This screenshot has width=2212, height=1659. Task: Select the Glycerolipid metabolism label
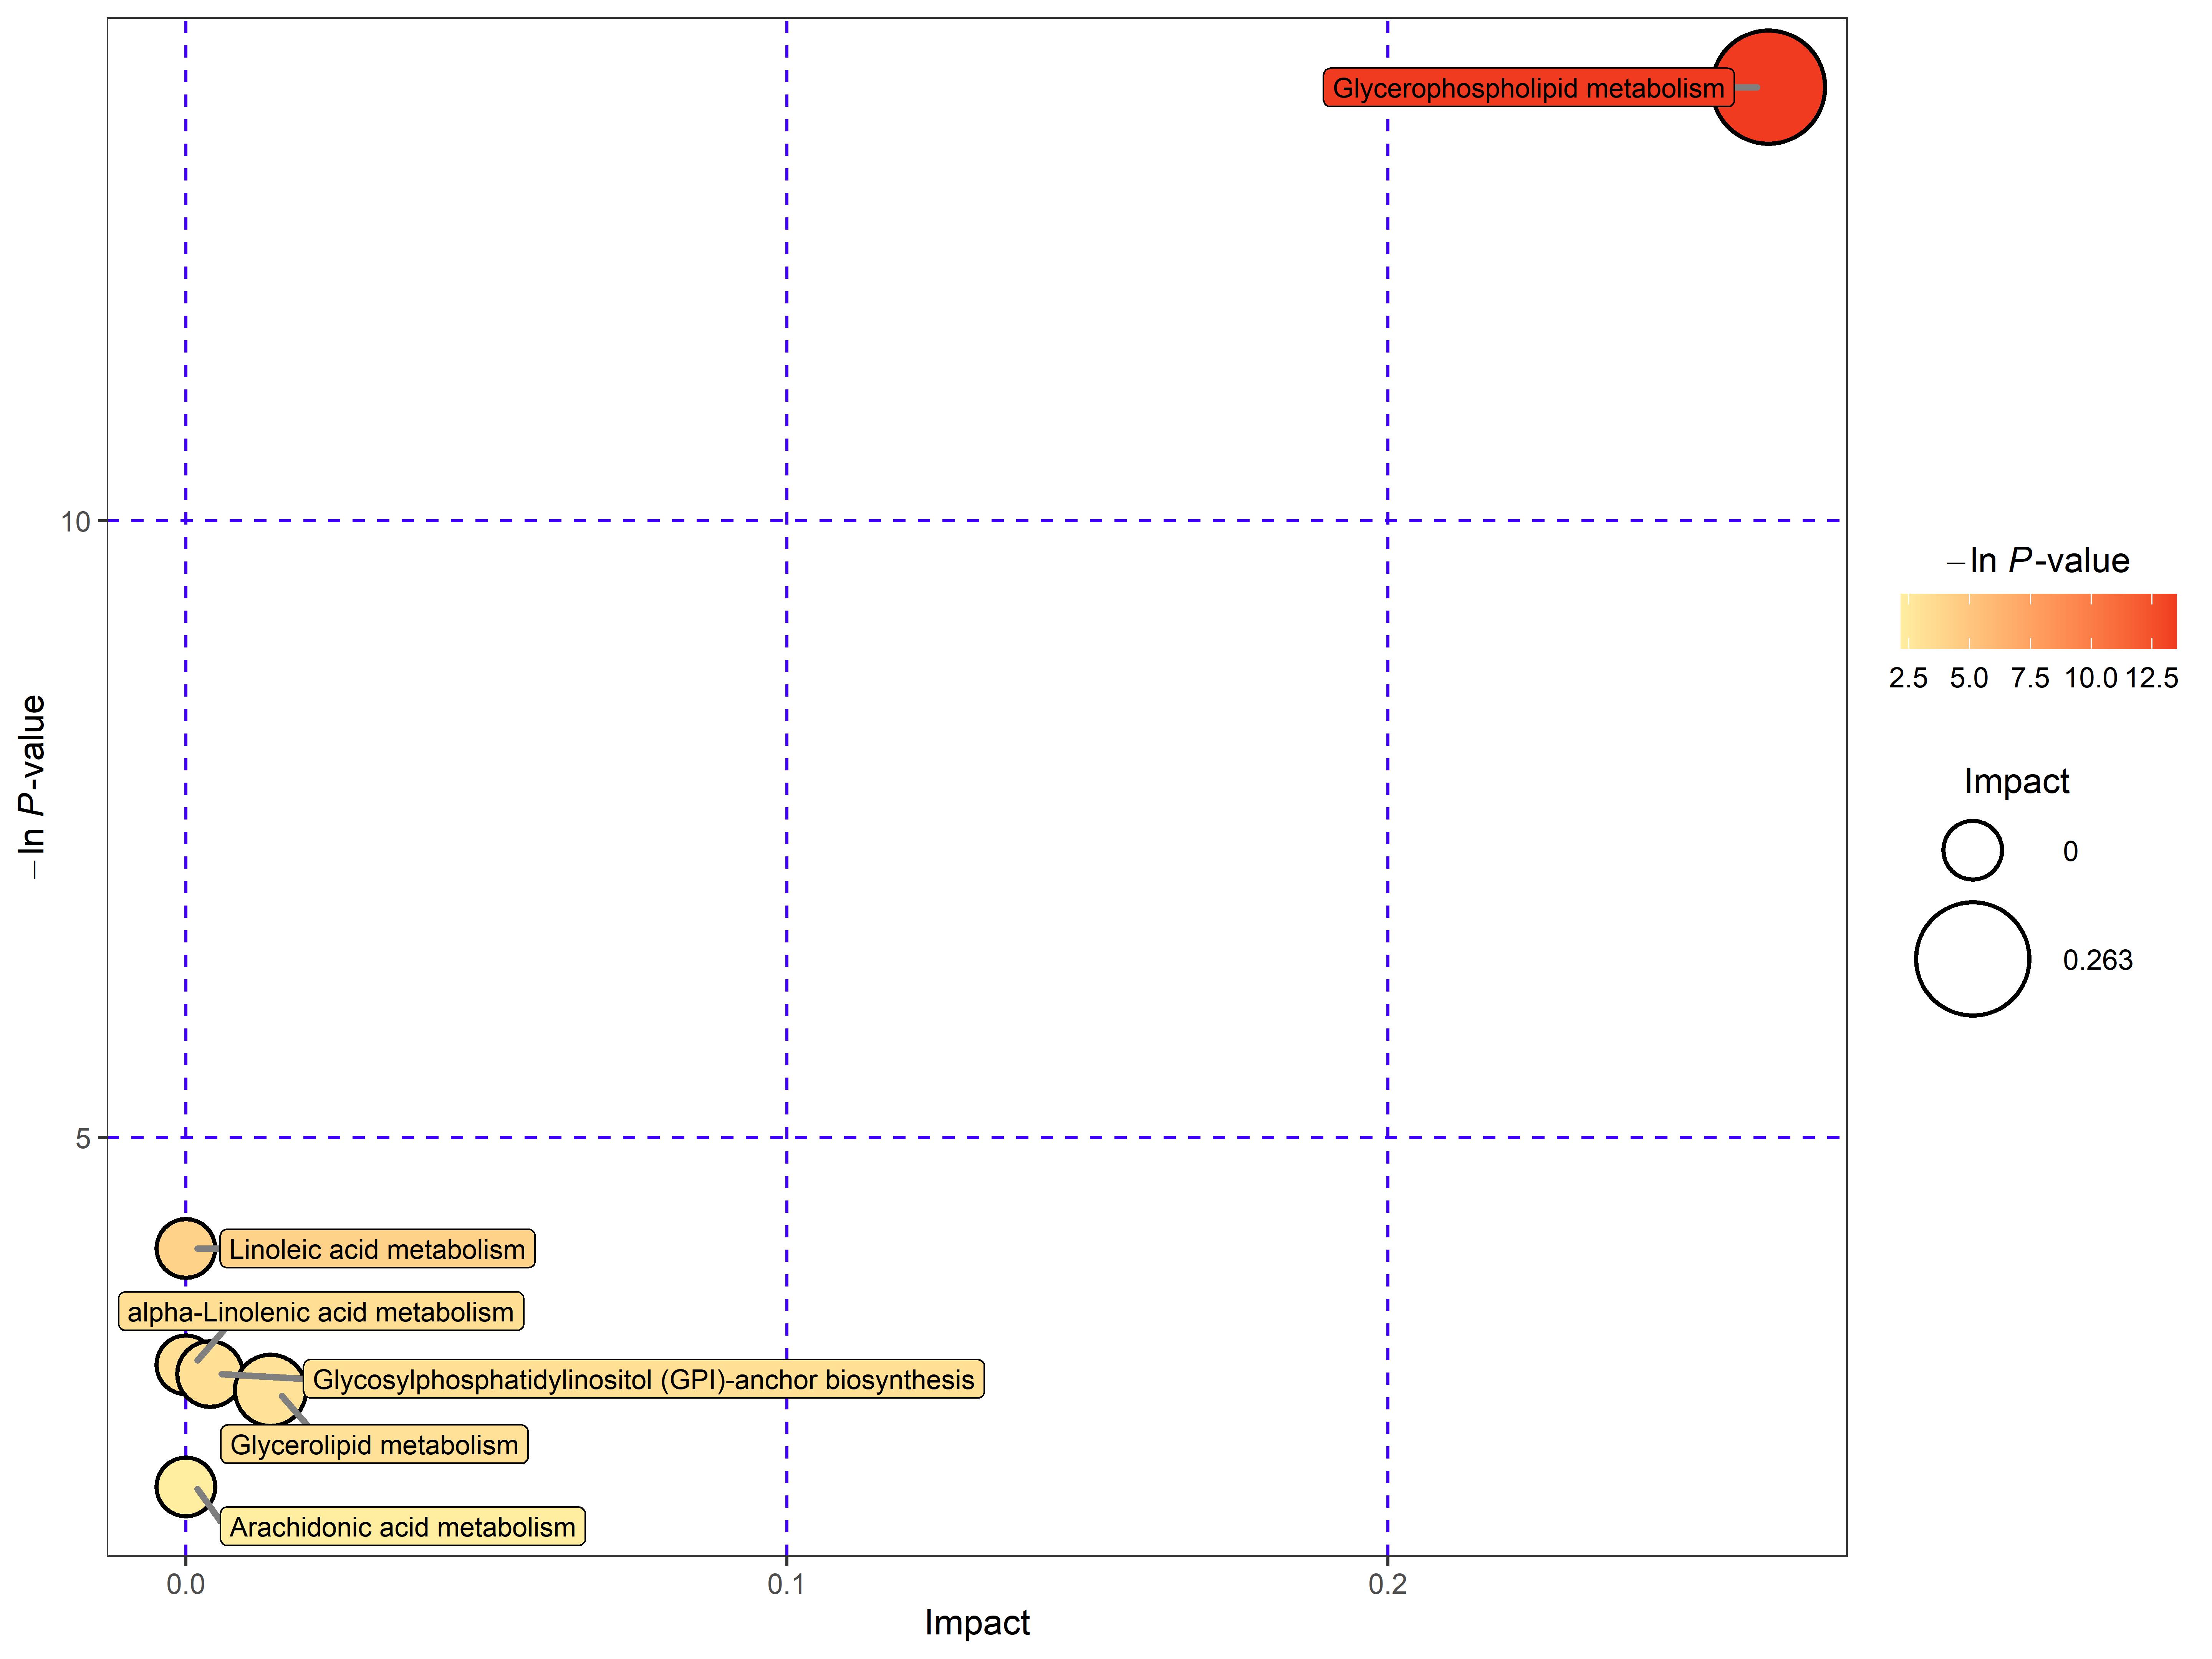click(x=374, y=1444)
